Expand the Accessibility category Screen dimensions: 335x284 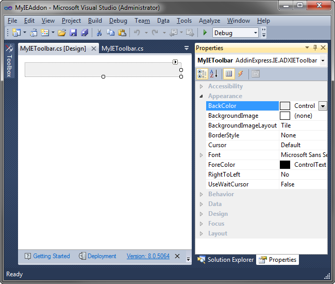[201, 86]
